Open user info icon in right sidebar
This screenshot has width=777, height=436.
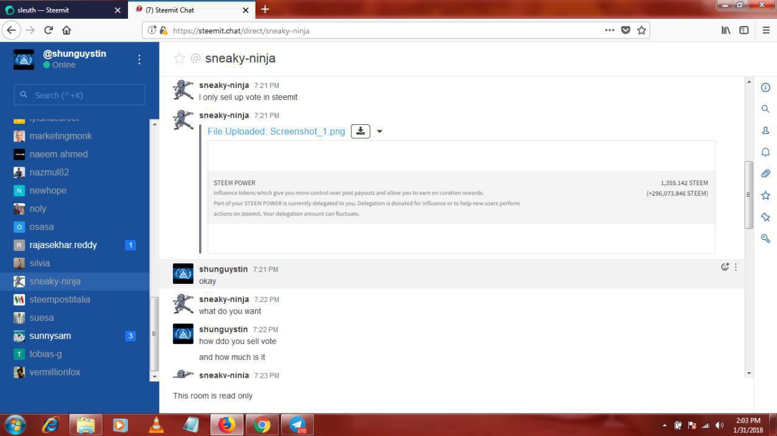(x=765, y=130)
